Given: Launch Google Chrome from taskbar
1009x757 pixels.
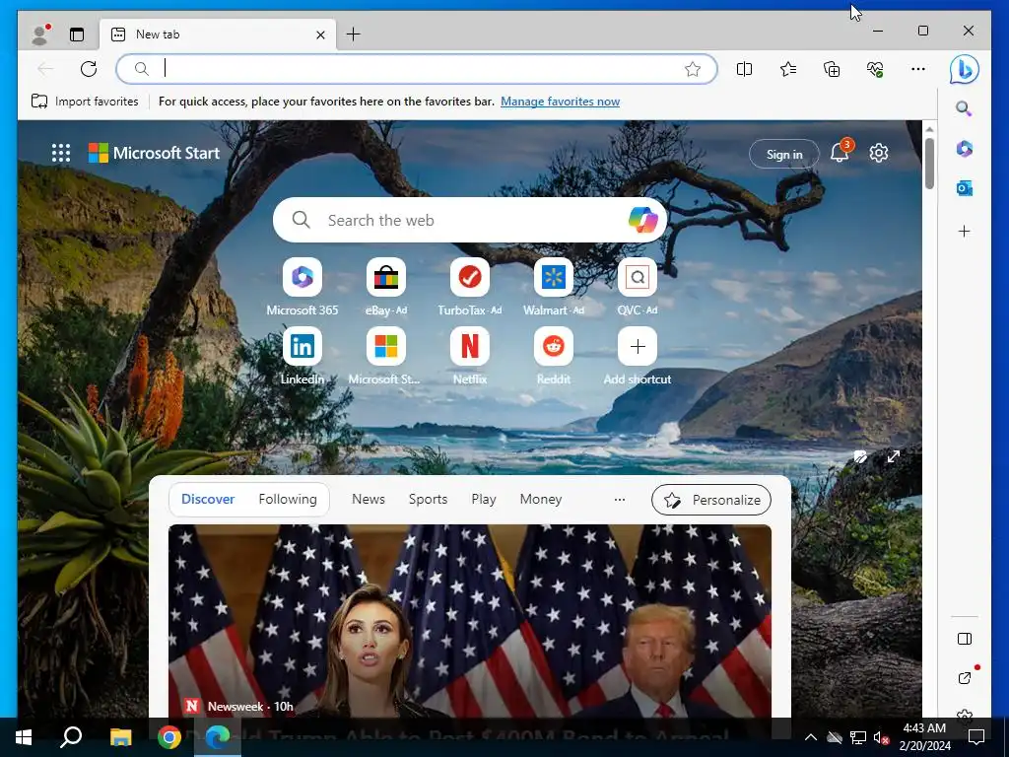Looking at the screenshot, I should tap(169, 737).
